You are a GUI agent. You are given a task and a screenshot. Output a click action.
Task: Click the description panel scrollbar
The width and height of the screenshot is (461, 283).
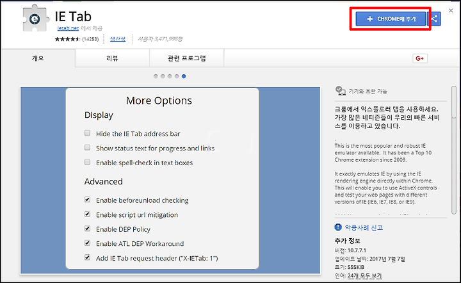pos(454,150)
